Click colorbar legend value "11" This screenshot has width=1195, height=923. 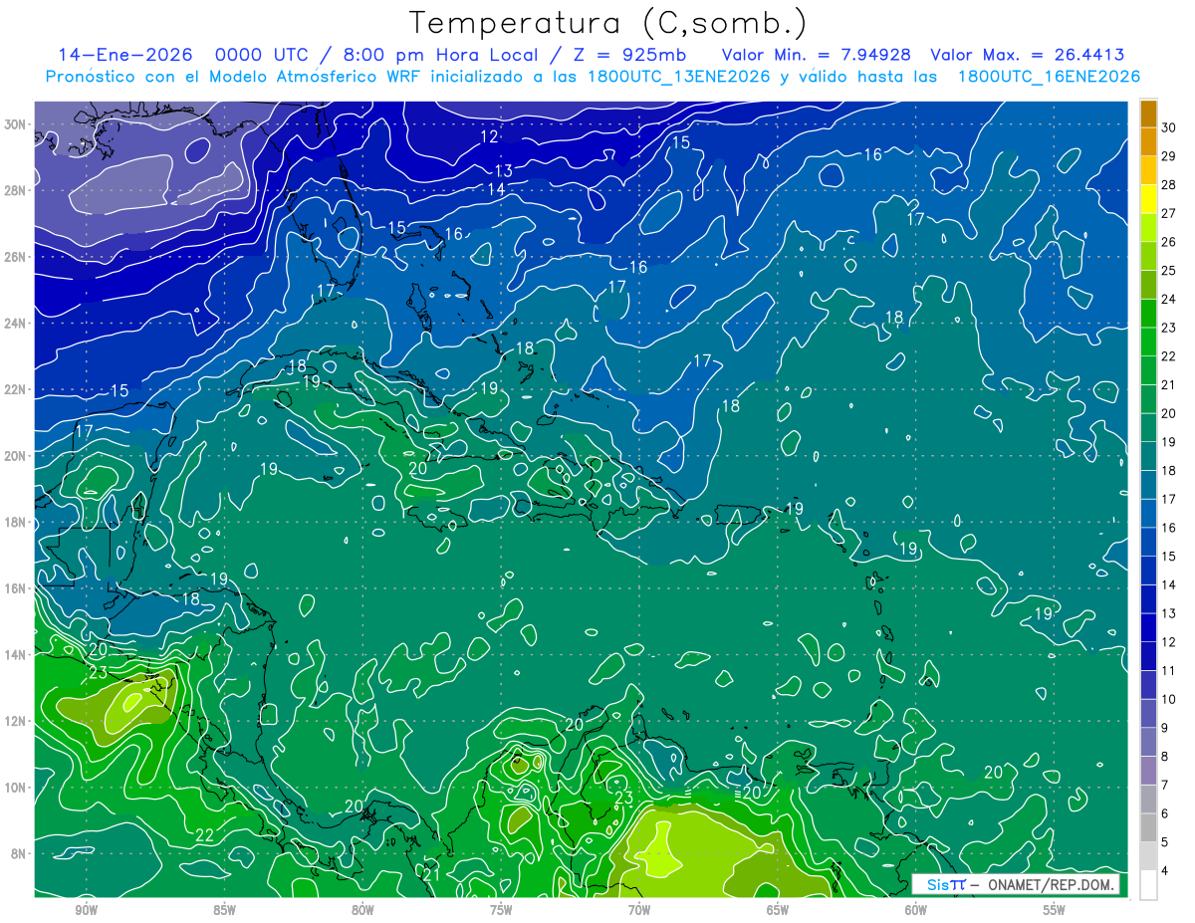coord(1169,670)
